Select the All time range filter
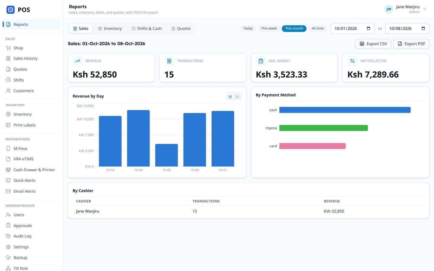Screen dimensions: 434x271 (x=318, y=28)
